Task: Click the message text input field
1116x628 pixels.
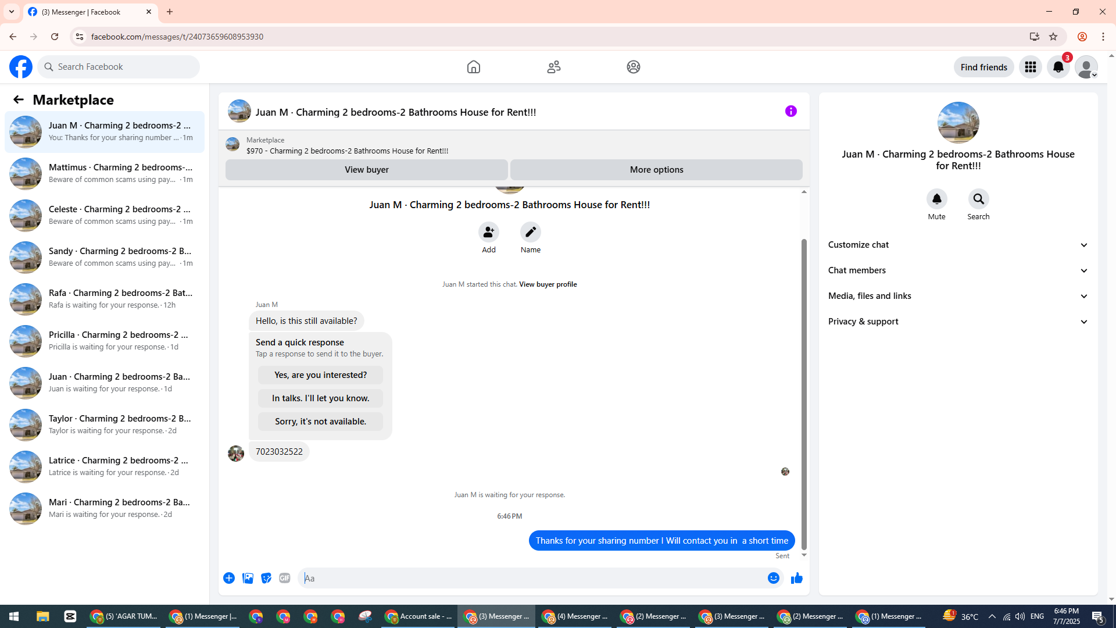Action: click(x=532, y=578)
